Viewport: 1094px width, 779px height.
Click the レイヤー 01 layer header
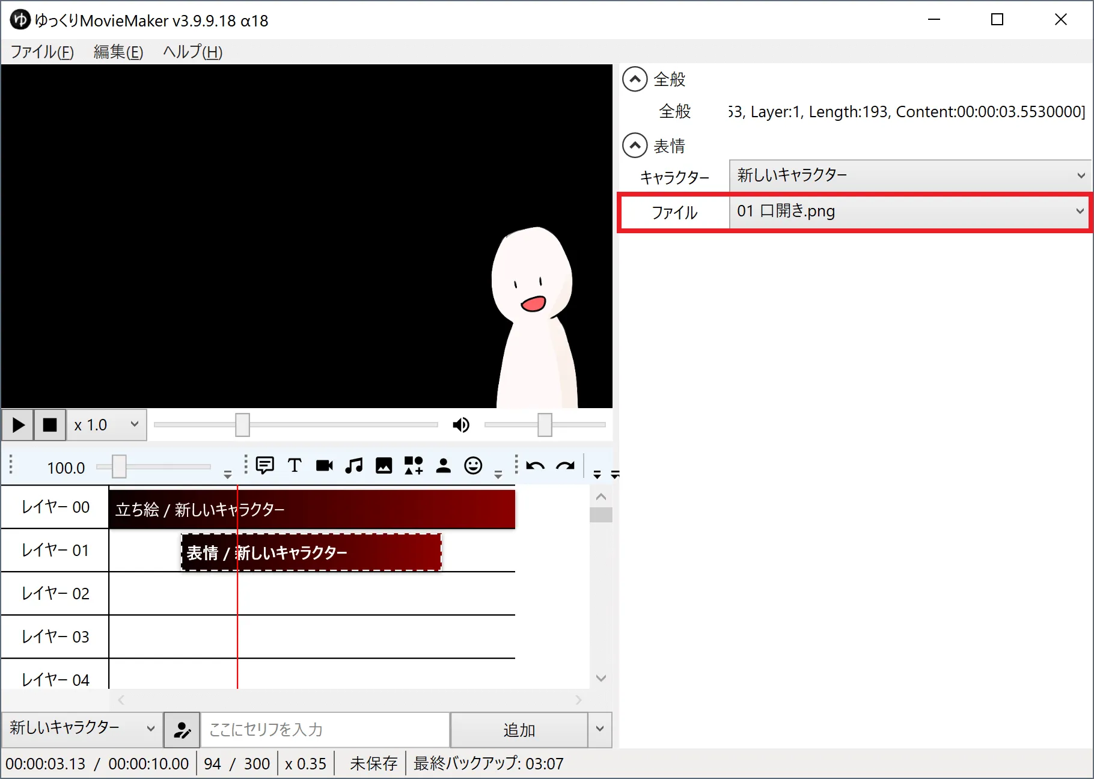point(55,550)
